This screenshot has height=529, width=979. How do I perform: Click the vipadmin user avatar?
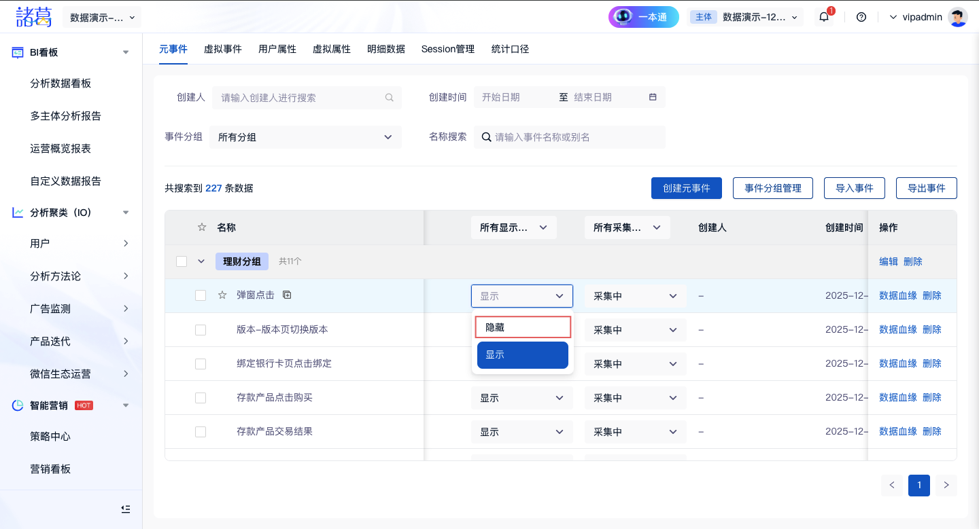pyautogui.click(x=958, y=17)
